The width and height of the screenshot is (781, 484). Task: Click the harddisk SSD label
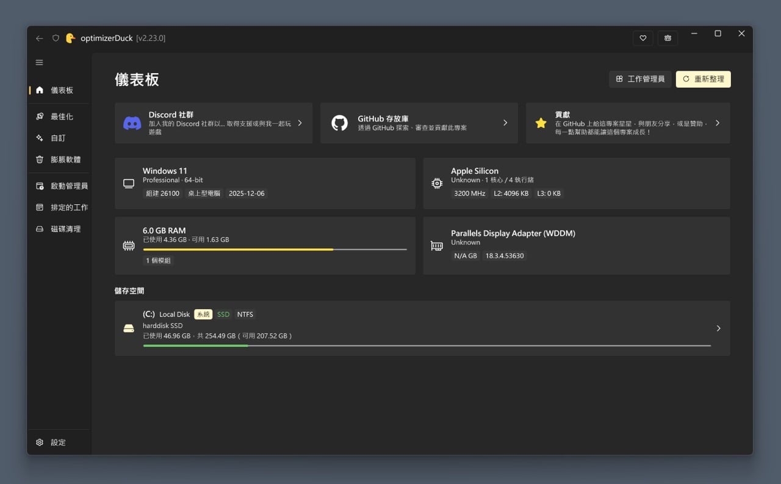(x=163, y=326)
